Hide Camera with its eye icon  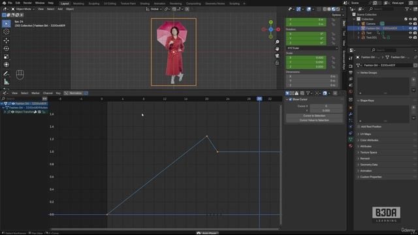(x=410, y=23)
